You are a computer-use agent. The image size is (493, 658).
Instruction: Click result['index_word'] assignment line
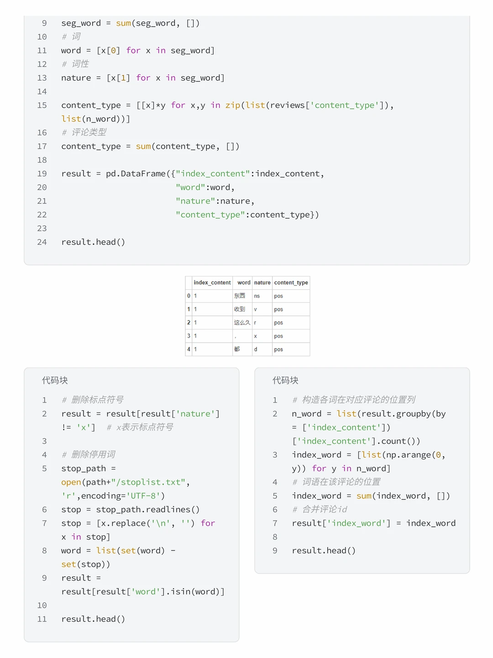tap(374, 523)
